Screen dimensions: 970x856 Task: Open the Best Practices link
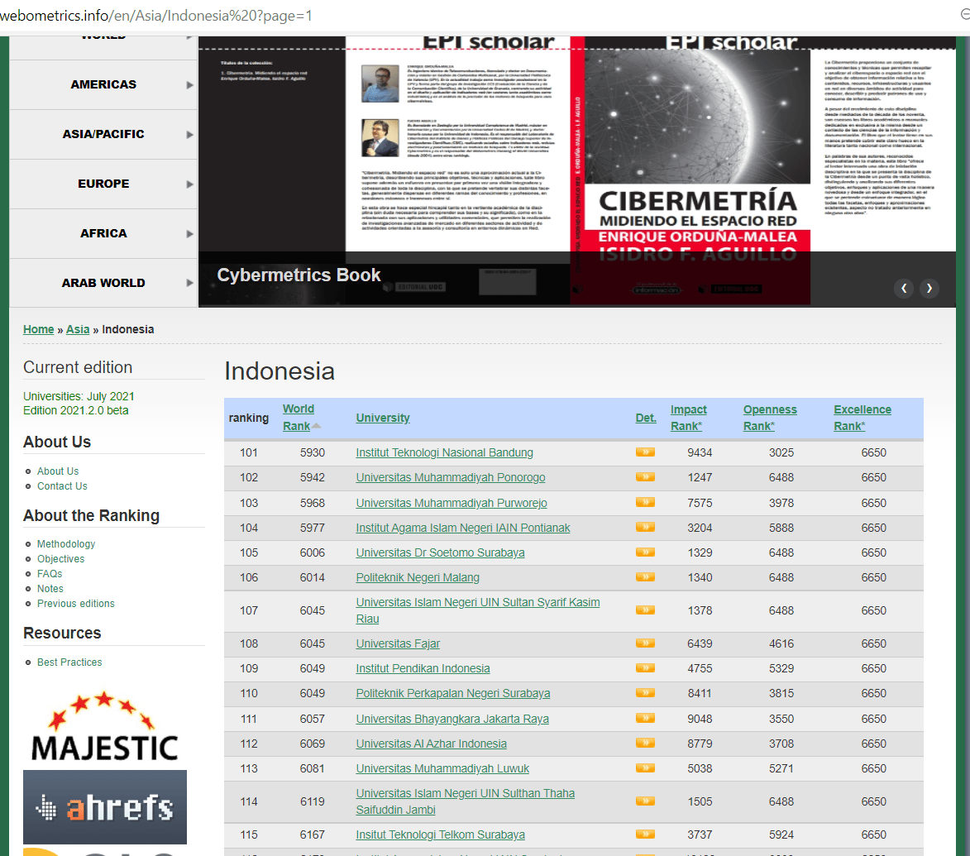[69, 662]
